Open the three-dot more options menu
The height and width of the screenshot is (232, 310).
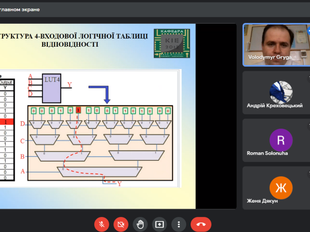point(179,224)
